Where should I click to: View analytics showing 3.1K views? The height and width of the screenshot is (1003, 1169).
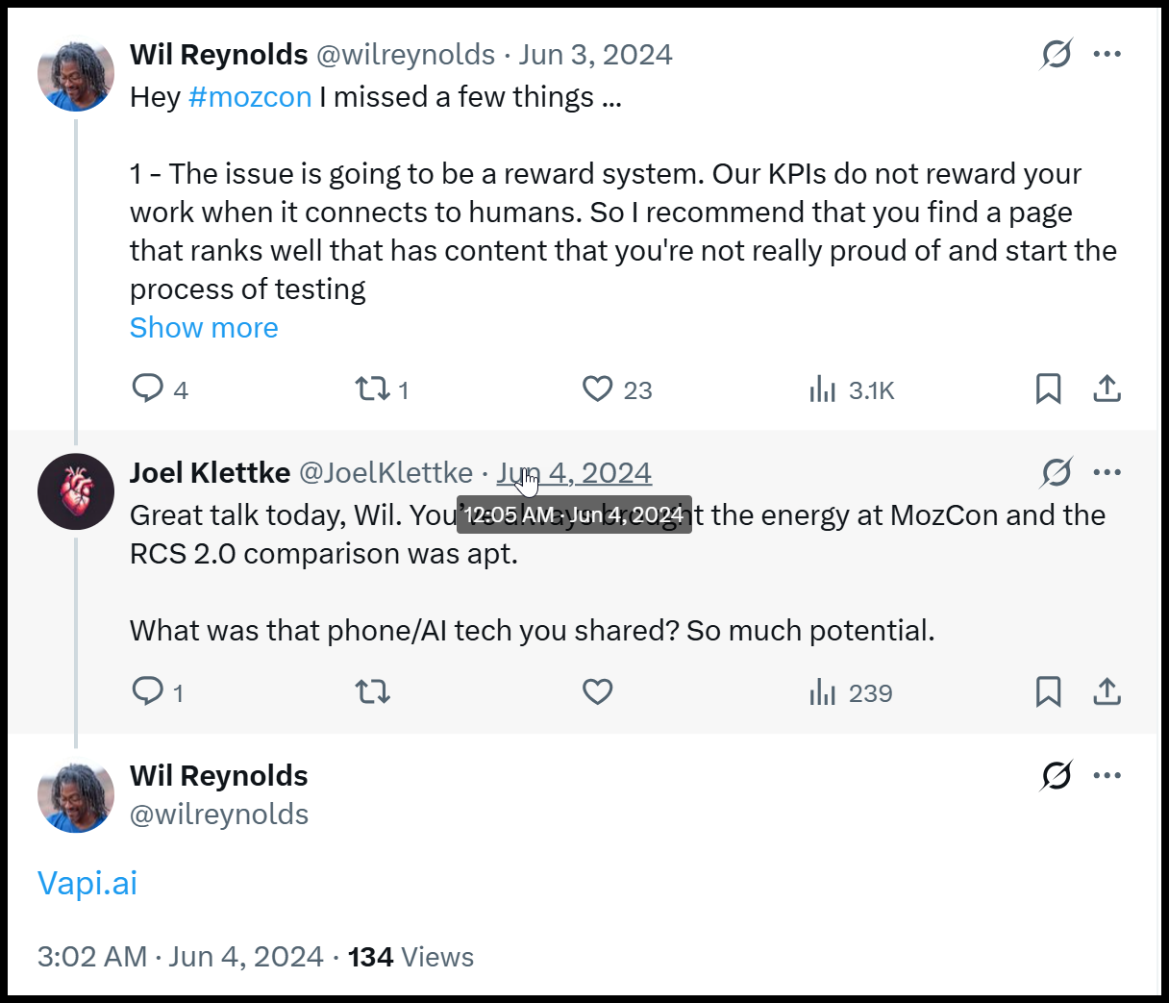click(823, 389)
